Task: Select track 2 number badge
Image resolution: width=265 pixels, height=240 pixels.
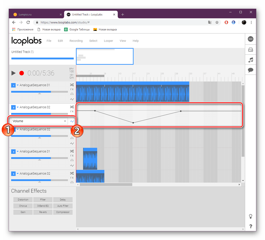Action: (x=13, y=107)
